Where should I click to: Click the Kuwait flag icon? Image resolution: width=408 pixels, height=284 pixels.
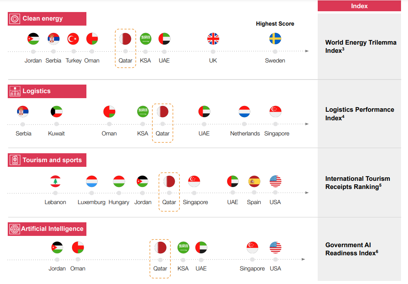[x=57, y=111]
